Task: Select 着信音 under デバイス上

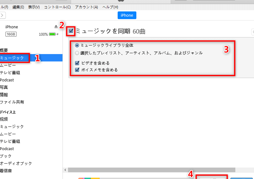Action: [6, 171]
